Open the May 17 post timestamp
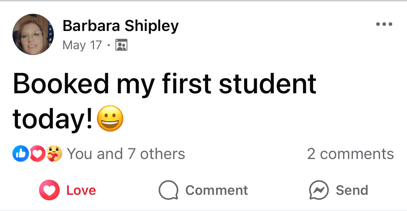The height and width of the screenshot is (211, 407). [82, 45]
